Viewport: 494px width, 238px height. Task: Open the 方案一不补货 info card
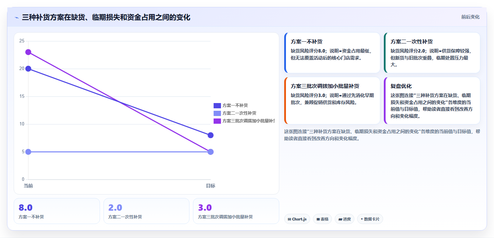332,53
